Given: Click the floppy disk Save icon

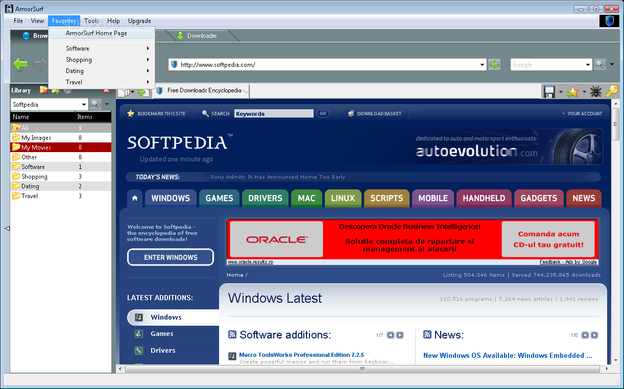Looking at the screenshot, I should (x=549, y=92).
